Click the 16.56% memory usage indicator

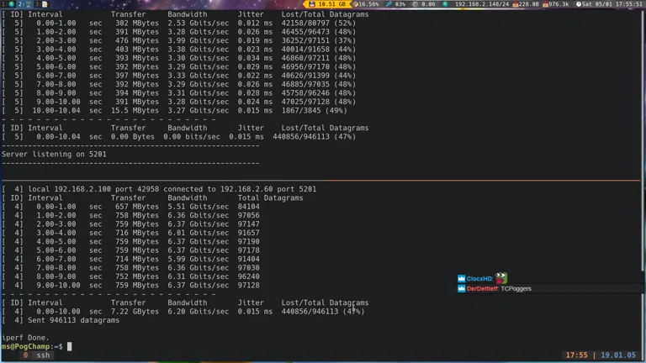(x=366, y=4)
